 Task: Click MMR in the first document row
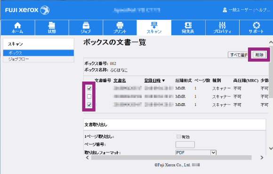(180, 88)
